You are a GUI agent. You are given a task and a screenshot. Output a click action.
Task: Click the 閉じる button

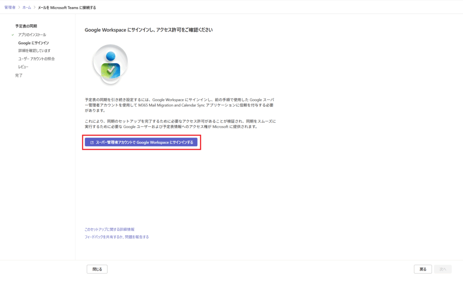pyautogui.click(x=97, y=269)
